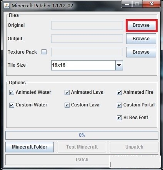This screenshot has width=163, height=170.
Task: Click the Output file path field
Action: (87, 39)
